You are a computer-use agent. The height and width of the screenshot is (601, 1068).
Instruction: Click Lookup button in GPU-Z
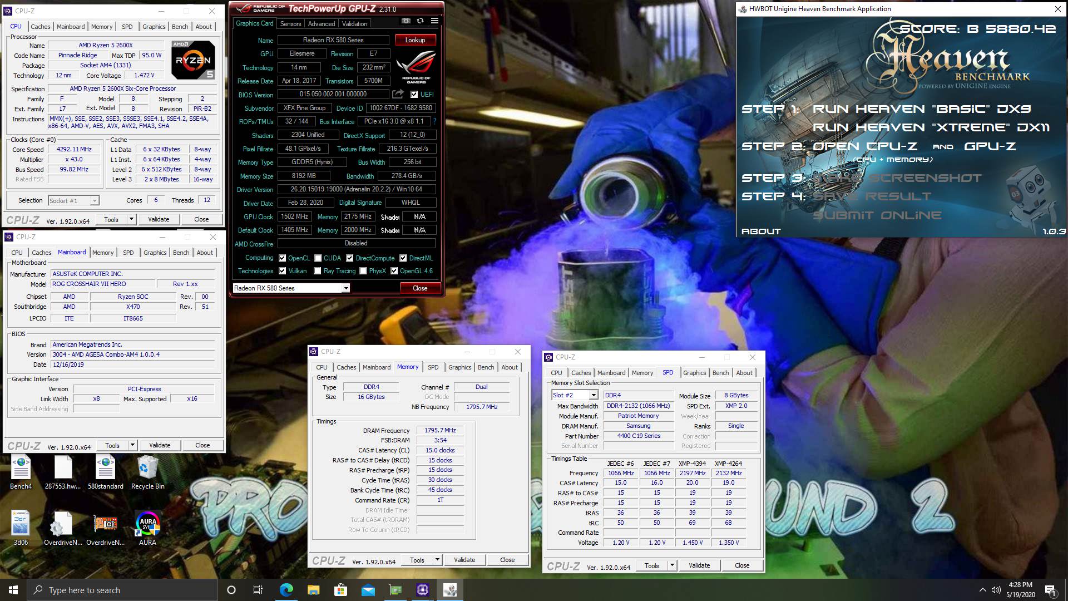415,40
